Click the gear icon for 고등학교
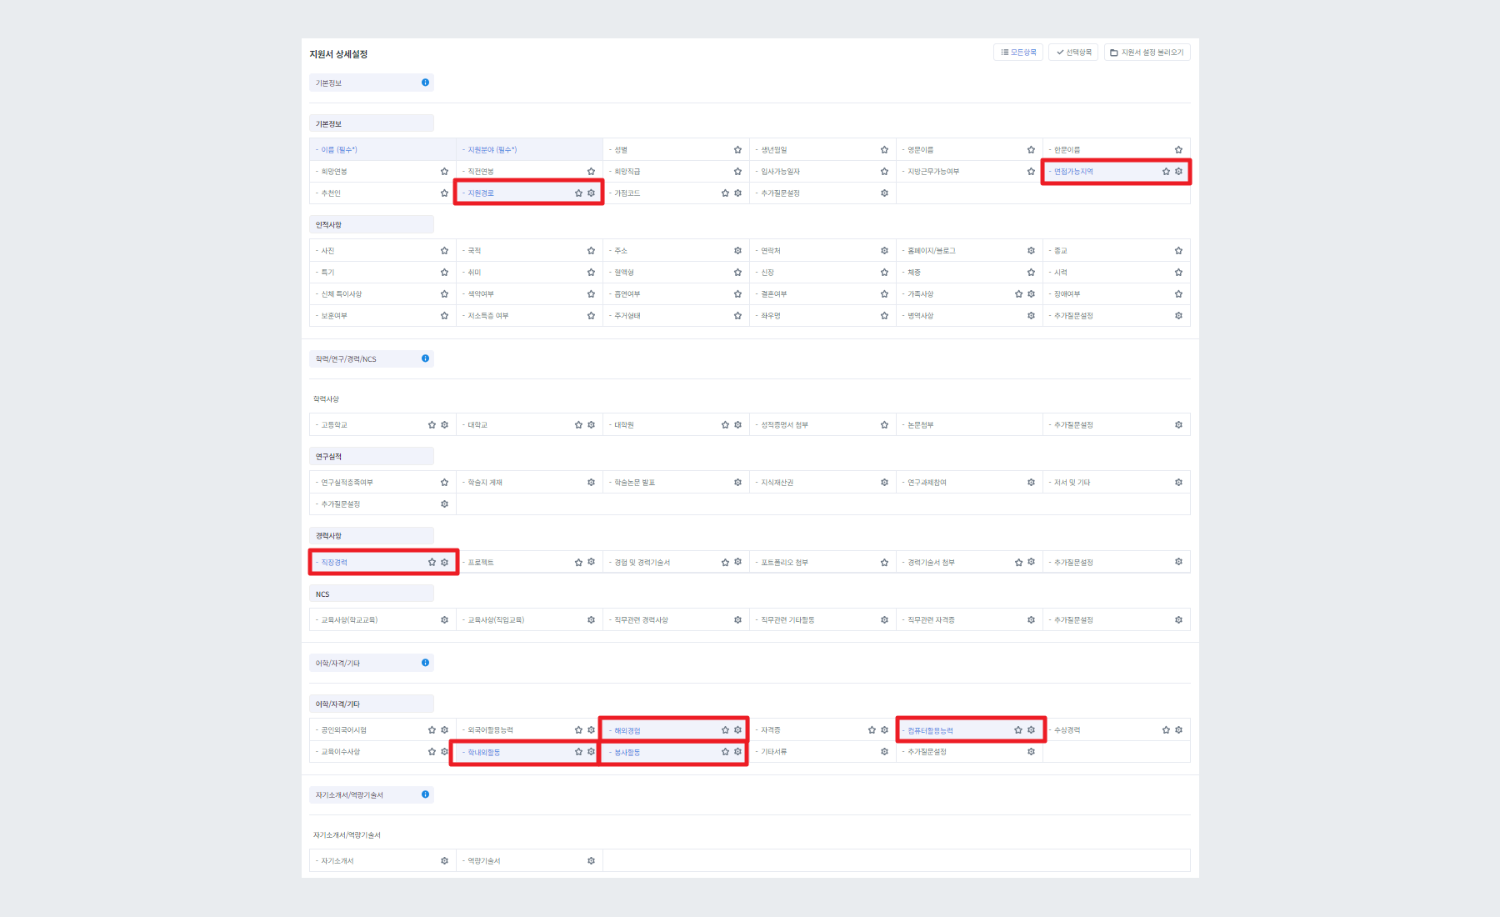The image size is (1500, 917). [x=444, y=425]
